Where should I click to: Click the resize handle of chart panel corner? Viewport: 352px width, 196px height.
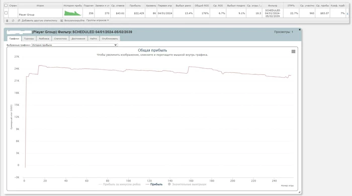299,192
